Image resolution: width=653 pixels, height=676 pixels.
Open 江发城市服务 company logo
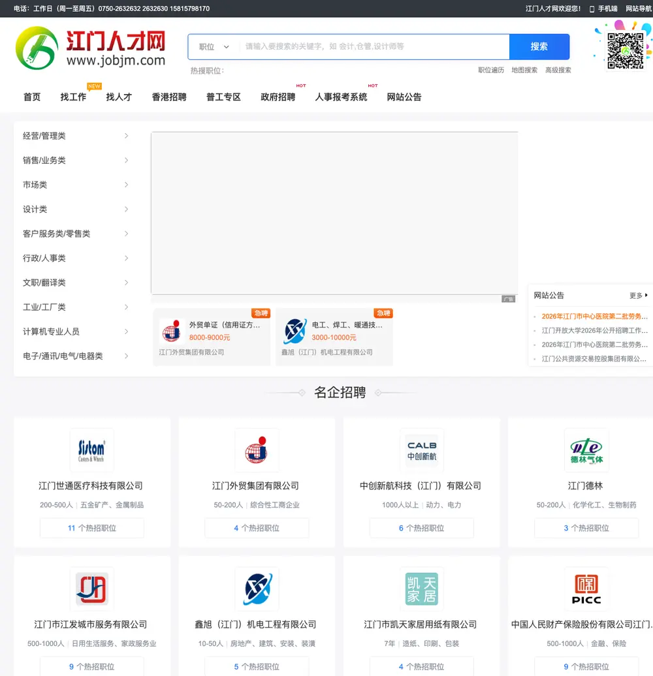point(92,589)
